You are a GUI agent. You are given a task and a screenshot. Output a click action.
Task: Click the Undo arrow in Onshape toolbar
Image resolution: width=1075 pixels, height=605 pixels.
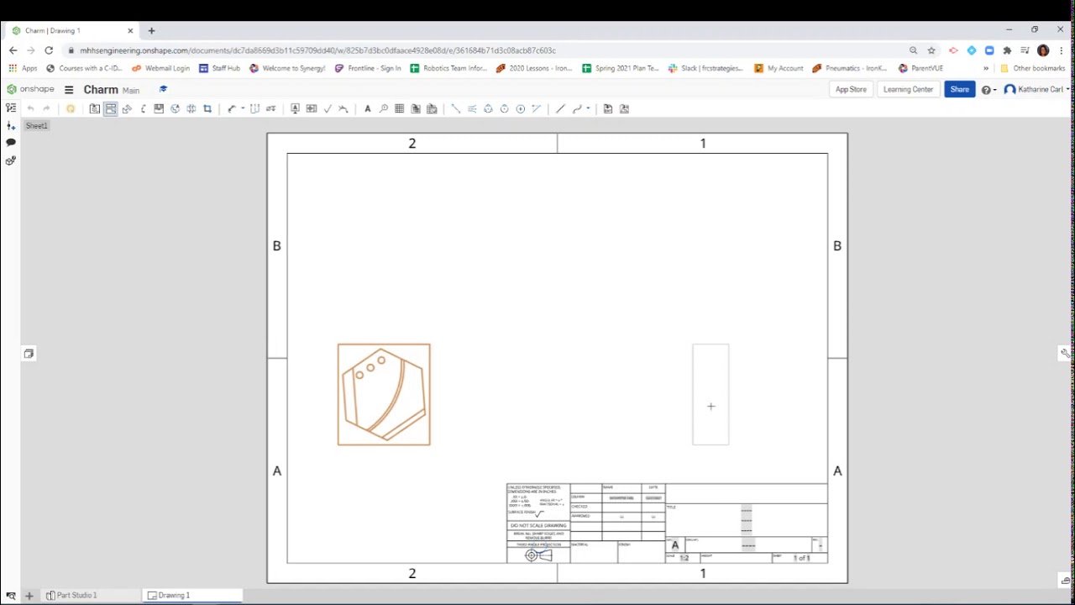[30, 108]
